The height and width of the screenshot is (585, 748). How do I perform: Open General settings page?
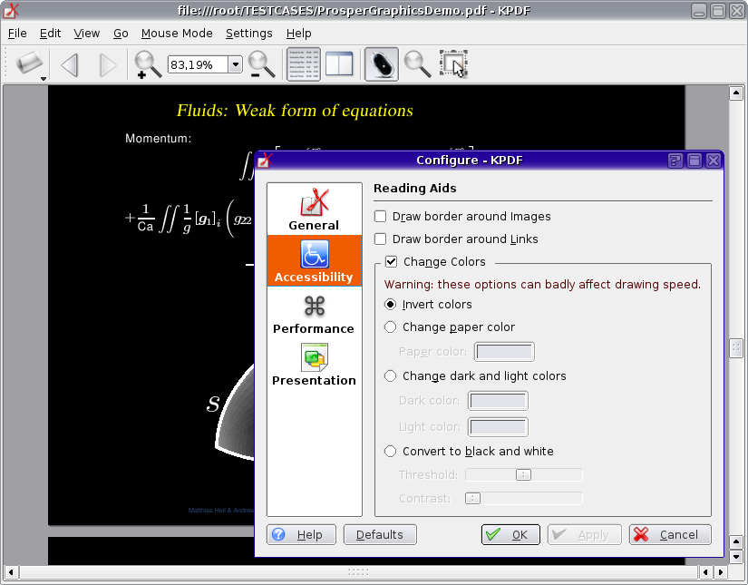[314, 210]
